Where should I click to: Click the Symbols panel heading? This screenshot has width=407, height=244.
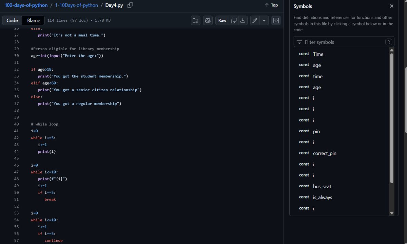(x=303, y=6)
